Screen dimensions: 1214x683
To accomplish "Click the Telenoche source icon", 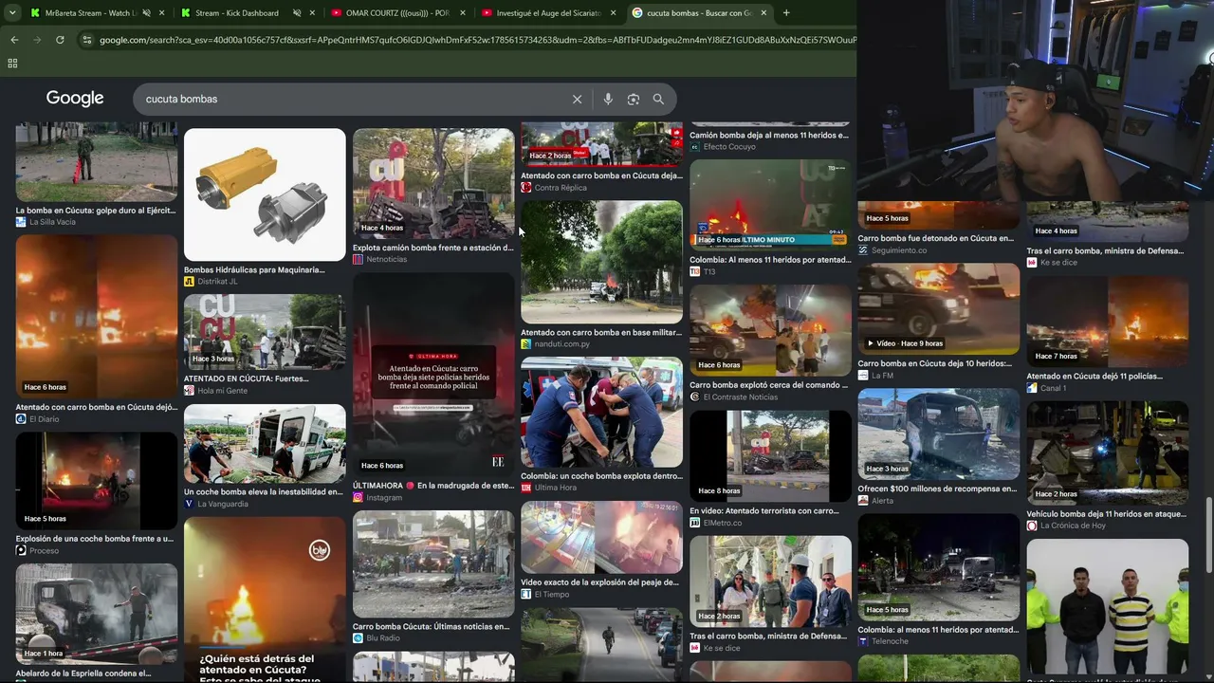I will (x=863, y=641).
